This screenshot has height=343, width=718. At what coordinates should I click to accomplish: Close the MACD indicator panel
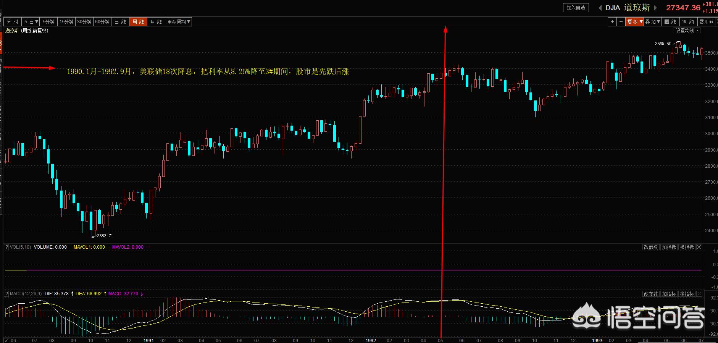tap(699, 294)
